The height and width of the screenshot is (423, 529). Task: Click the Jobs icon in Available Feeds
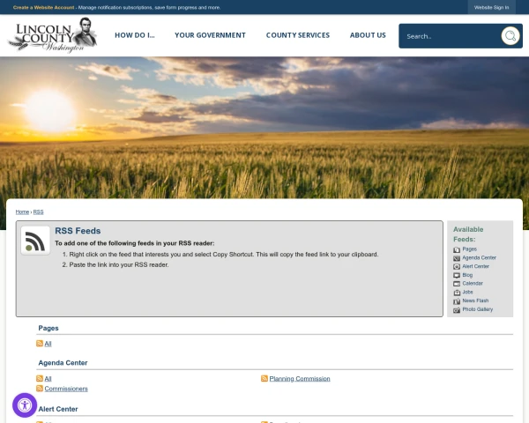[457, 293]
